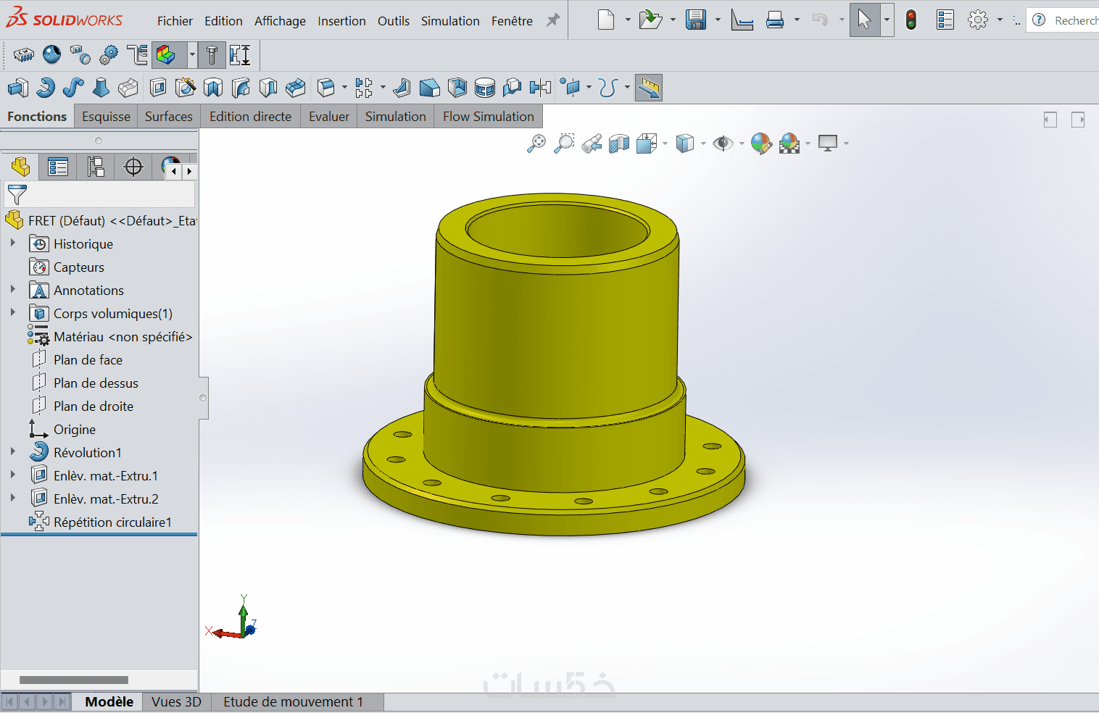Click the Previous View icon

592,143
